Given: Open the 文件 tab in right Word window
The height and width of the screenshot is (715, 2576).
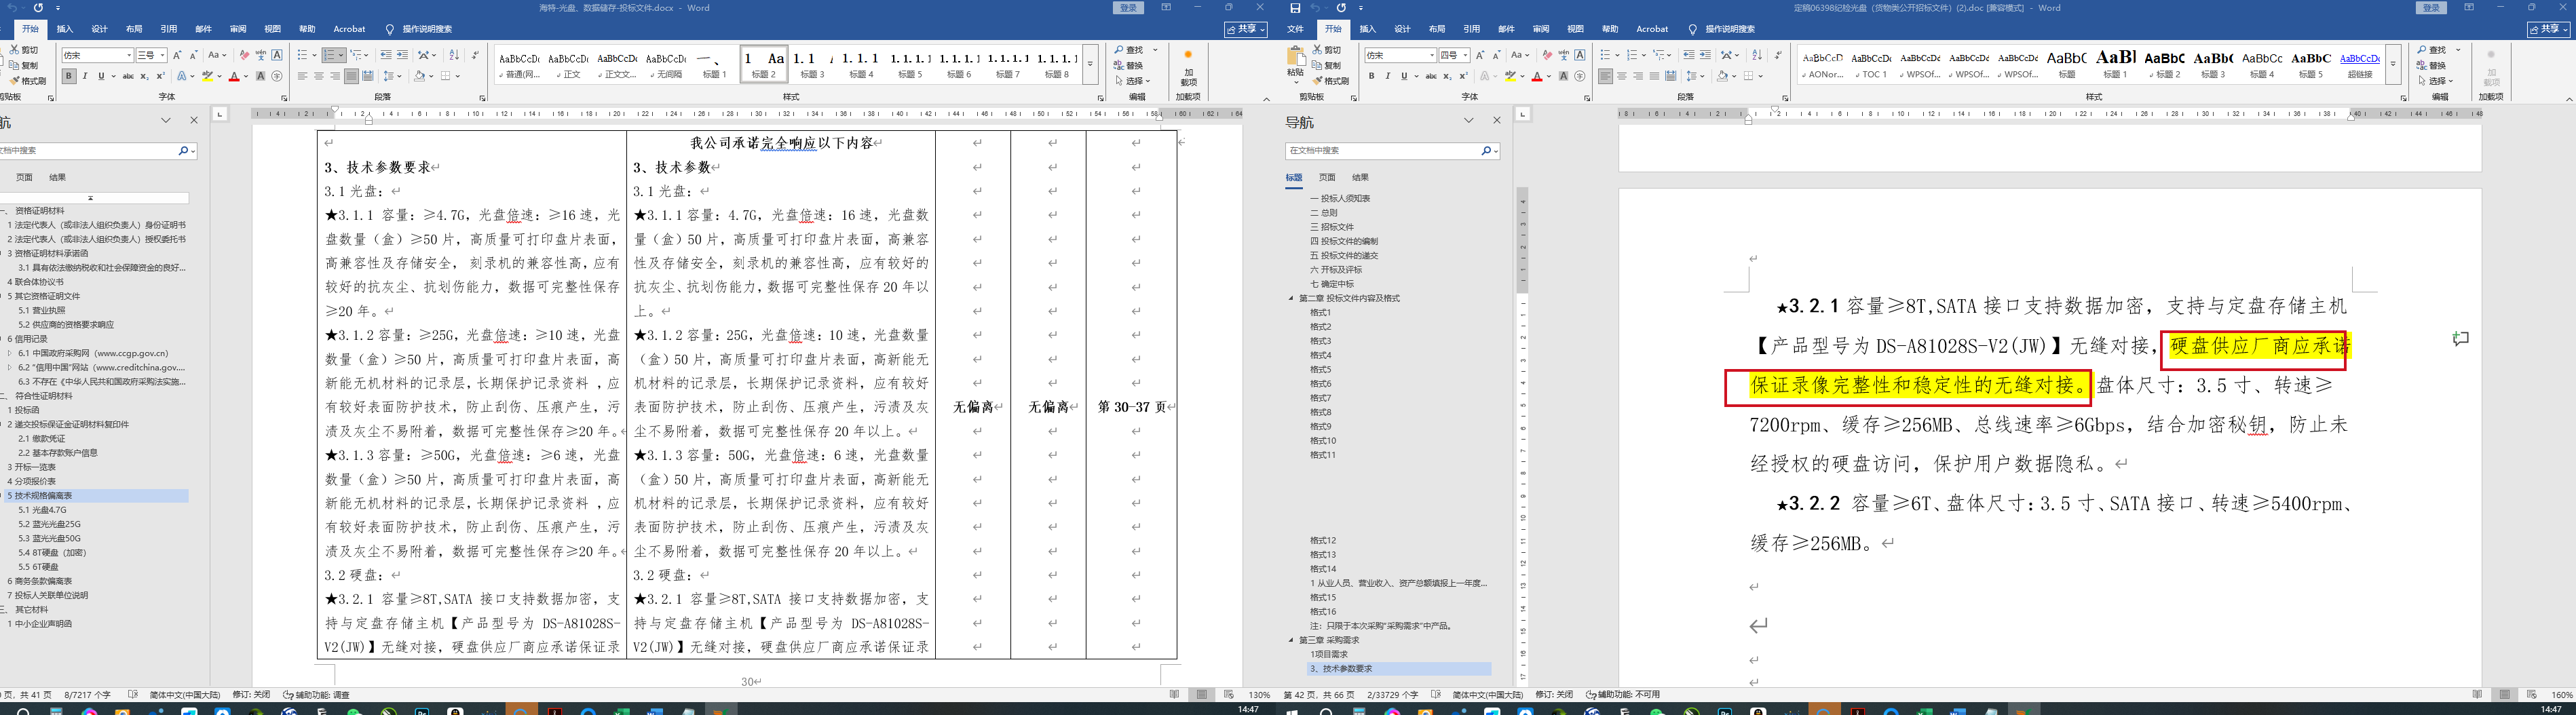Looking at the screenshot, I should coord(1295,29).
